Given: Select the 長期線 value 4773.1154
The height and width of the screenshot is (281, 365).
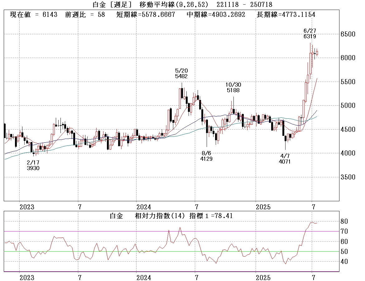Looking at the screenshot, I should pos(286,15).
